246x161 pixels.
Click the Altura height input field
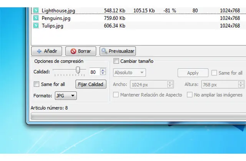pos(219,84)
